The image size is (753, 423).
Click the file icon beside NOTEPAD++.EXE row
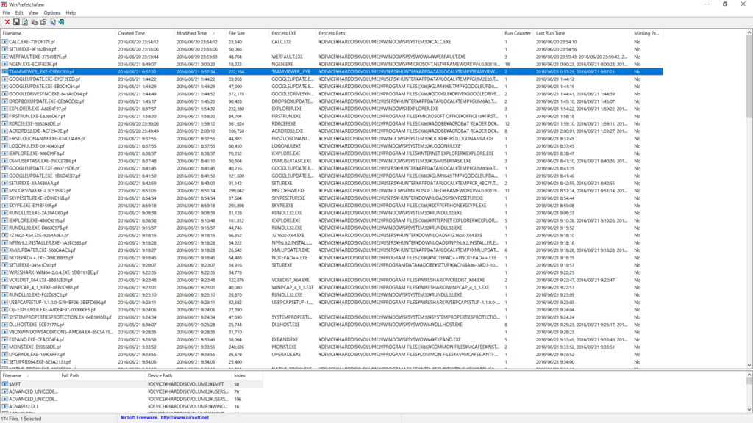pyautogui.click(x=5, y=258)
